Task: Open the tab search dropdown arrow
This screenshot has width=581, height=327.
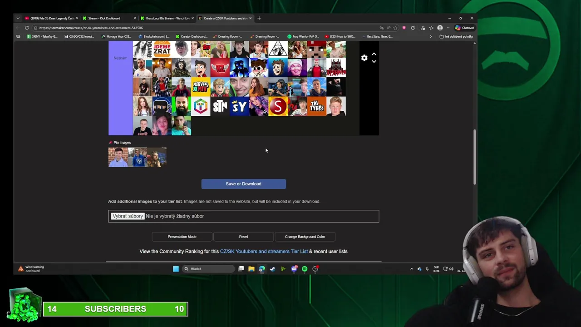Action: pyautogui.click(x=18, y=18)
